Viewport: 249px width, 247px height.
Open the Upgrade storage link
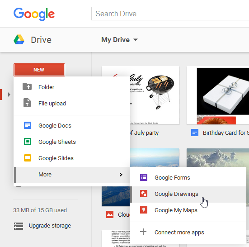click(50, 226)
